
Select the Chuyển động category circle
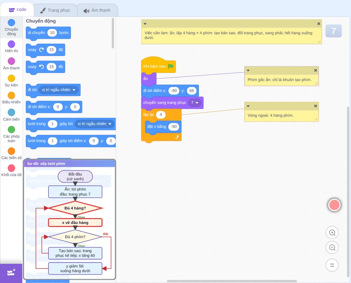click(12, 22)
